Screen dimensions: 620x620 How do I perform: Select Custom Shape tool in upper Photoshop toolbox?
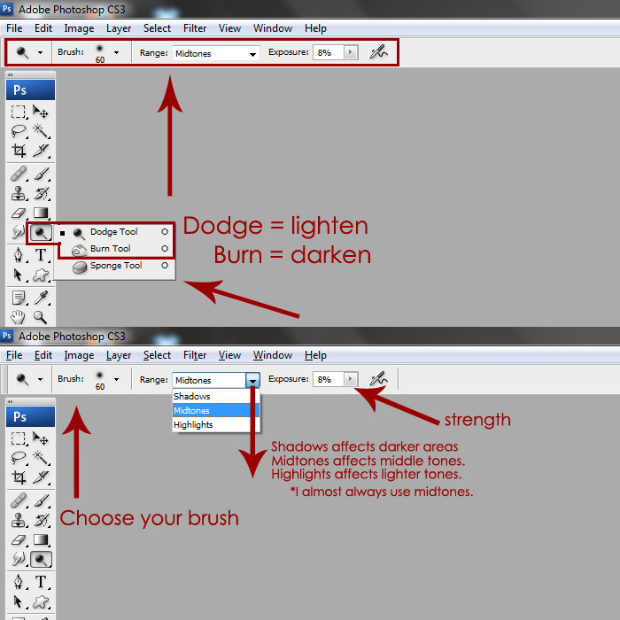click(41, 275)
